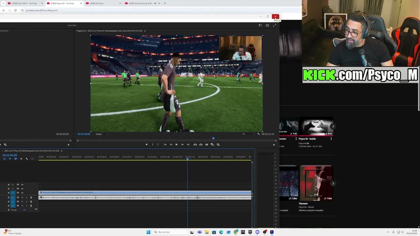
Task: Open the Adapter zoom level dropdown
Action: [x=101, y=134]
